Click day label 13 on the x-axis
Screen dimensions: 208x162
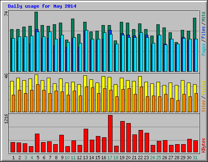pos(85,158)
